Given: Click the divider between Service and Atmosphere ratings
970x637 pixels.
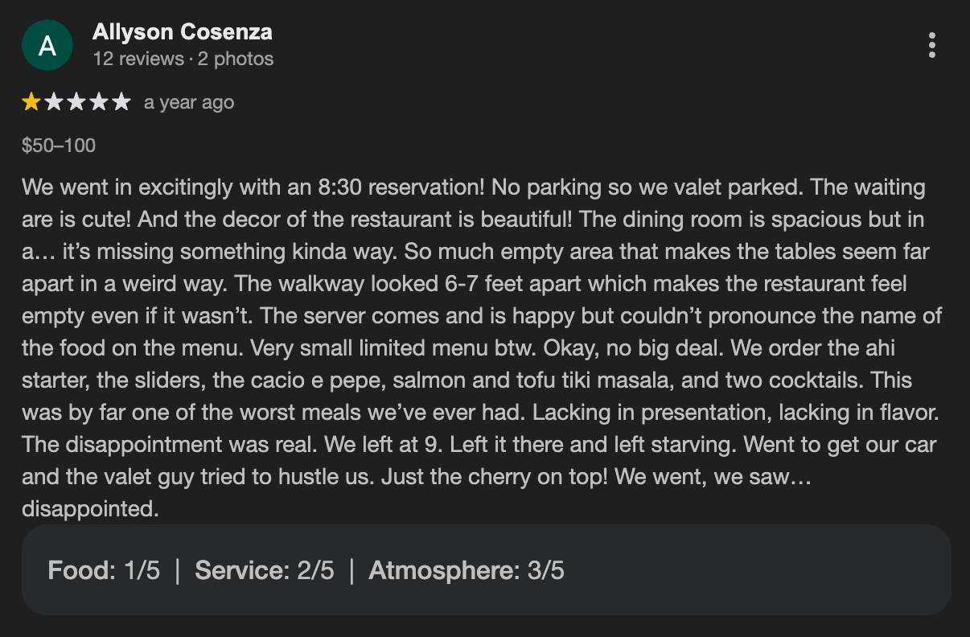Looking at the screenshot, I should (351, 571).
